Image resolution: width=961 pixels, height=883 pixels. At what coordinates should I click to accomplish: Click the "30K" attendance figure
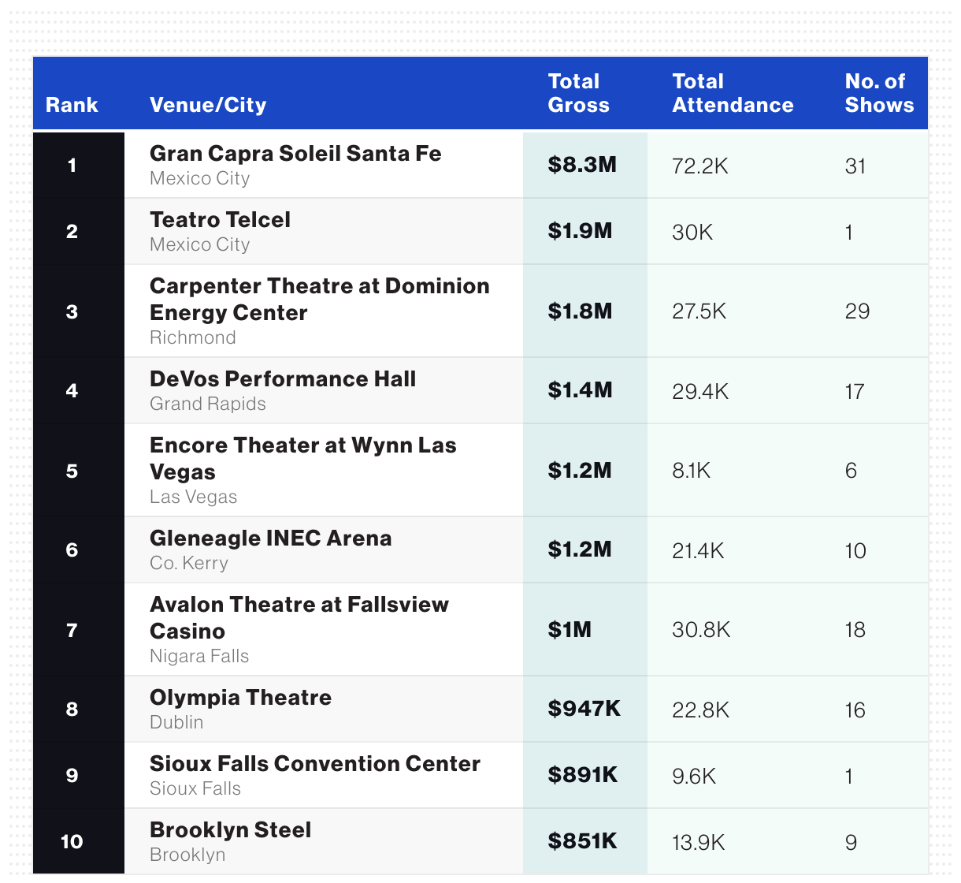pos(692,232)
